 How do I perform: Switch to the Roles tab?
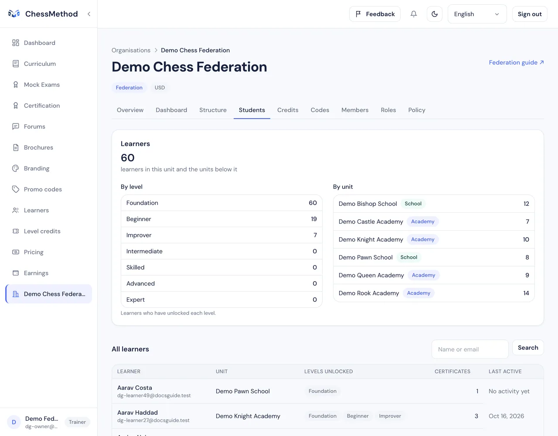click(x=388, y=110)
